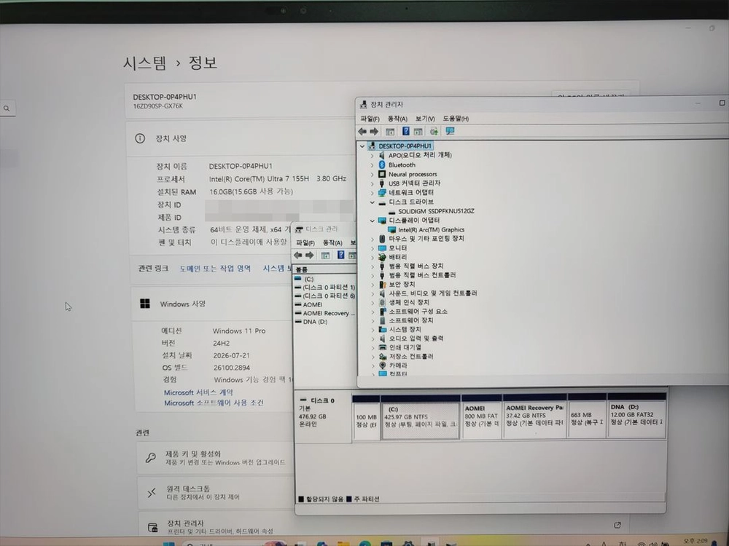This screenshot has height=546, width=729.
Task: Open Microsoft 서비스 계약 link
Action: (x=198, y=392)
